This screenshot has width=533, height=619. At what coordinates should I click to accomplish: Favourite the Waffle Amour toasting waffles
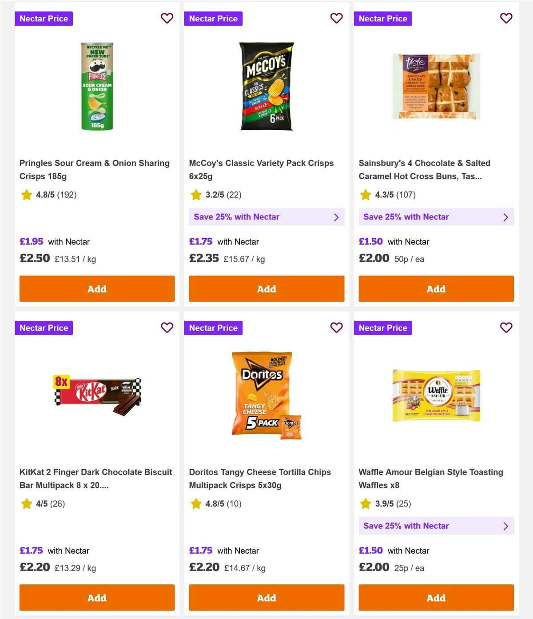click(506, 327)
